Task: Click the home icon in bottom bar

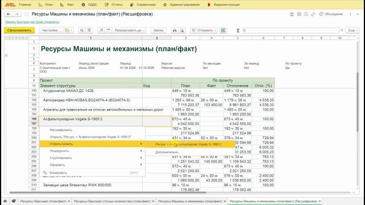Action: tap(5, 201)
